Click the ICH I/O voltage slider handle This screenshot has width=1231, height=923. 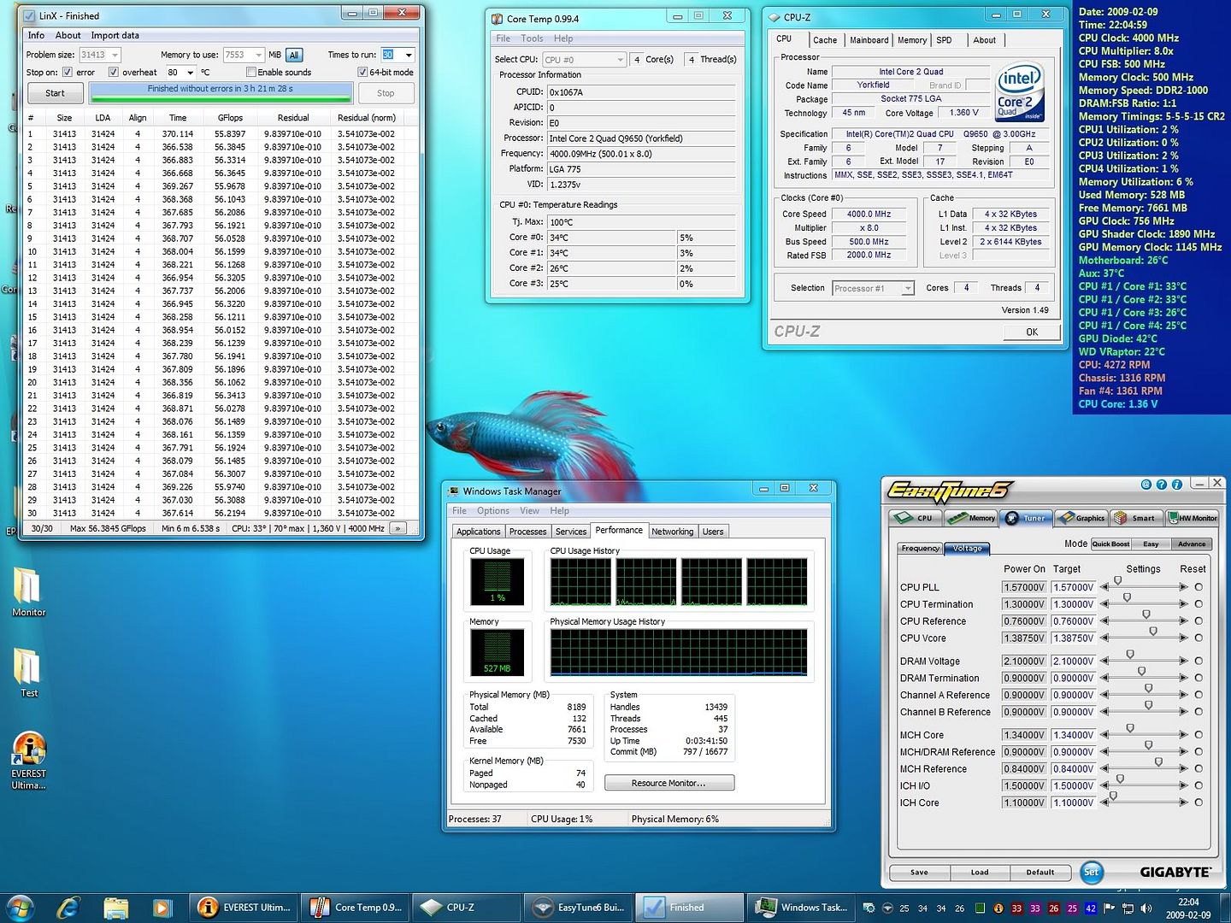pyautogui.click(x=1120, y=779)
